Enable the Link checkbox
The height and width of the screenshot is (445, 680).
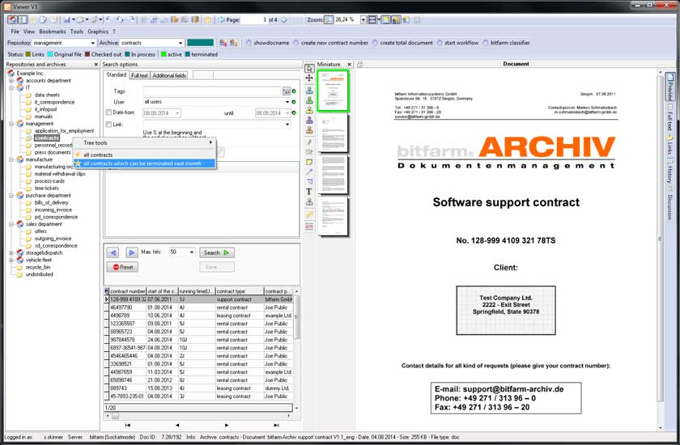(108, 125)
